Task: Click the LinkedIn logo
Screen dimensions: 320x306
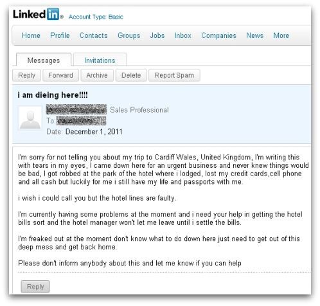Action: tap(36, 14)
